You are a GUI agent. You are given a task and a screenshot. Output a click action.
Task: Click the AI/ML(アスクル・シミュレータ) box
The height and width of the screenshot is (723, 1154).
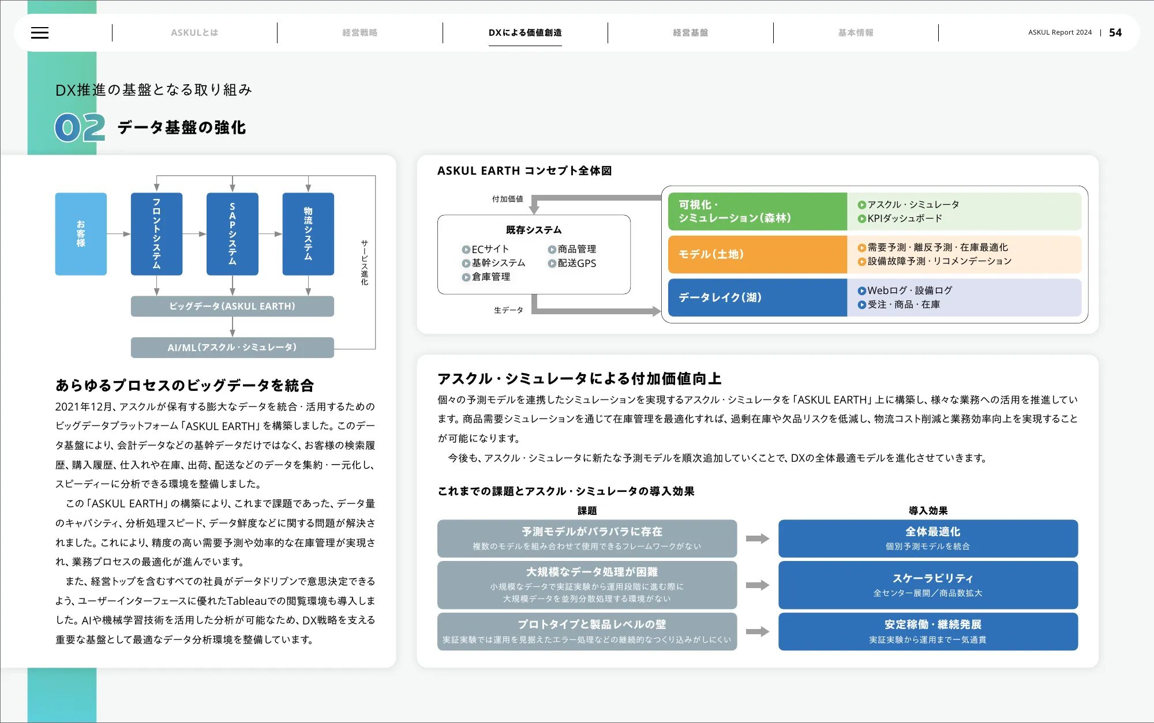pos(232,347)
